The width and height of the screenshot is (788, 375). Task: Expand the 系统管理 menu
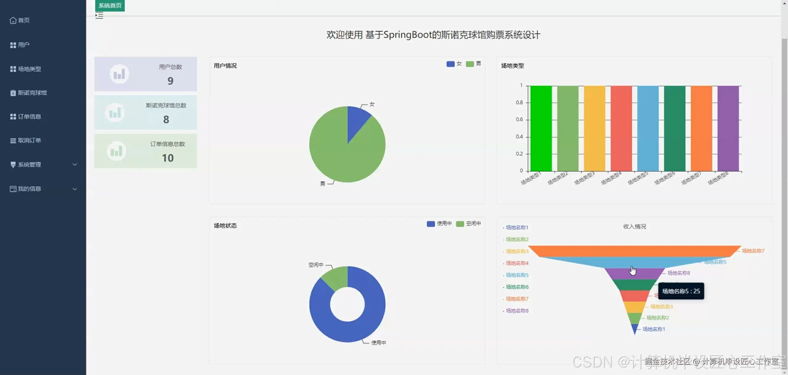tap(74, 165)
